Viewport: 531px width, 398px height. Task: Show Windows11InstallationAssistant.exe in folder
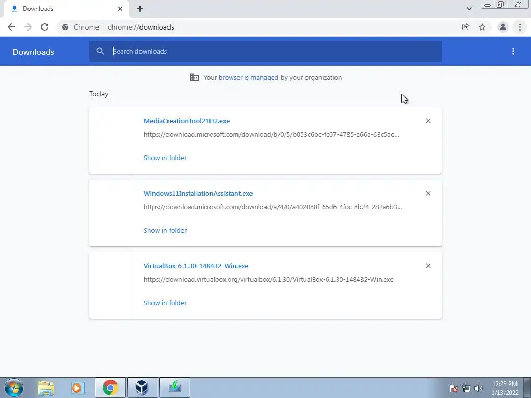tap(165, 230)
